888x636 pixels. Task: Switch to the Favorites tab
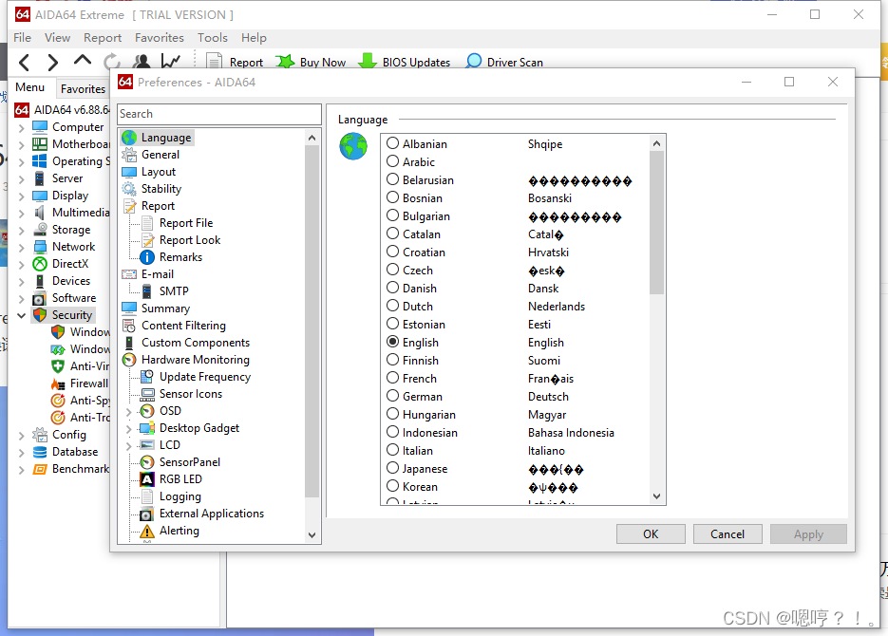83,89
